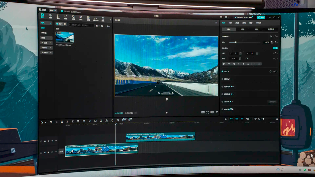Viewport: 315px width, 177px height.
Task: Toggle fullscreen preview
Action: (217, 112)
